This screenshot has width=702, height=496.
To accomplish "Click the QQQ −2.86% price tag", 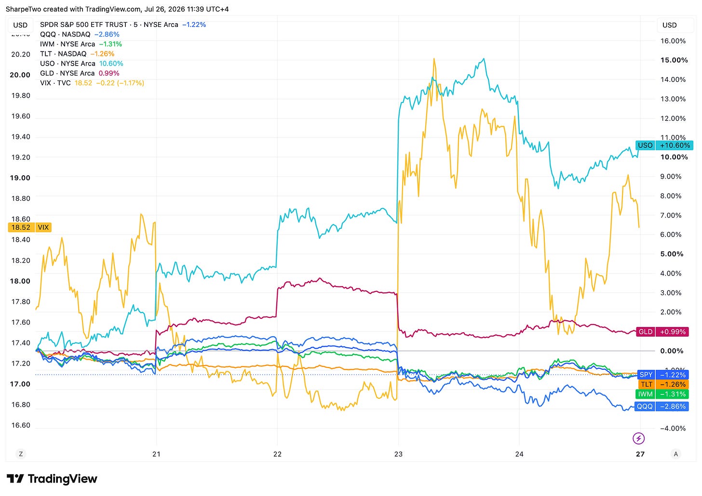I will pos(661,406).
